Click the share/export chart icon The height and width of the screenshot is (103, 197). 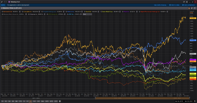[194, 8]
